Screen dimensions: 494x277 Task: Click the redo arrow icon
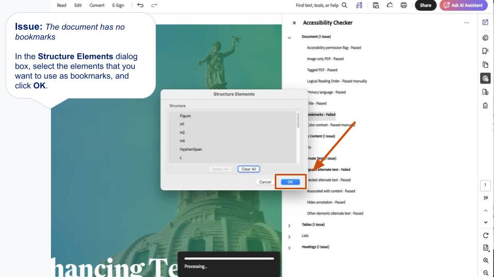[154, 5]
